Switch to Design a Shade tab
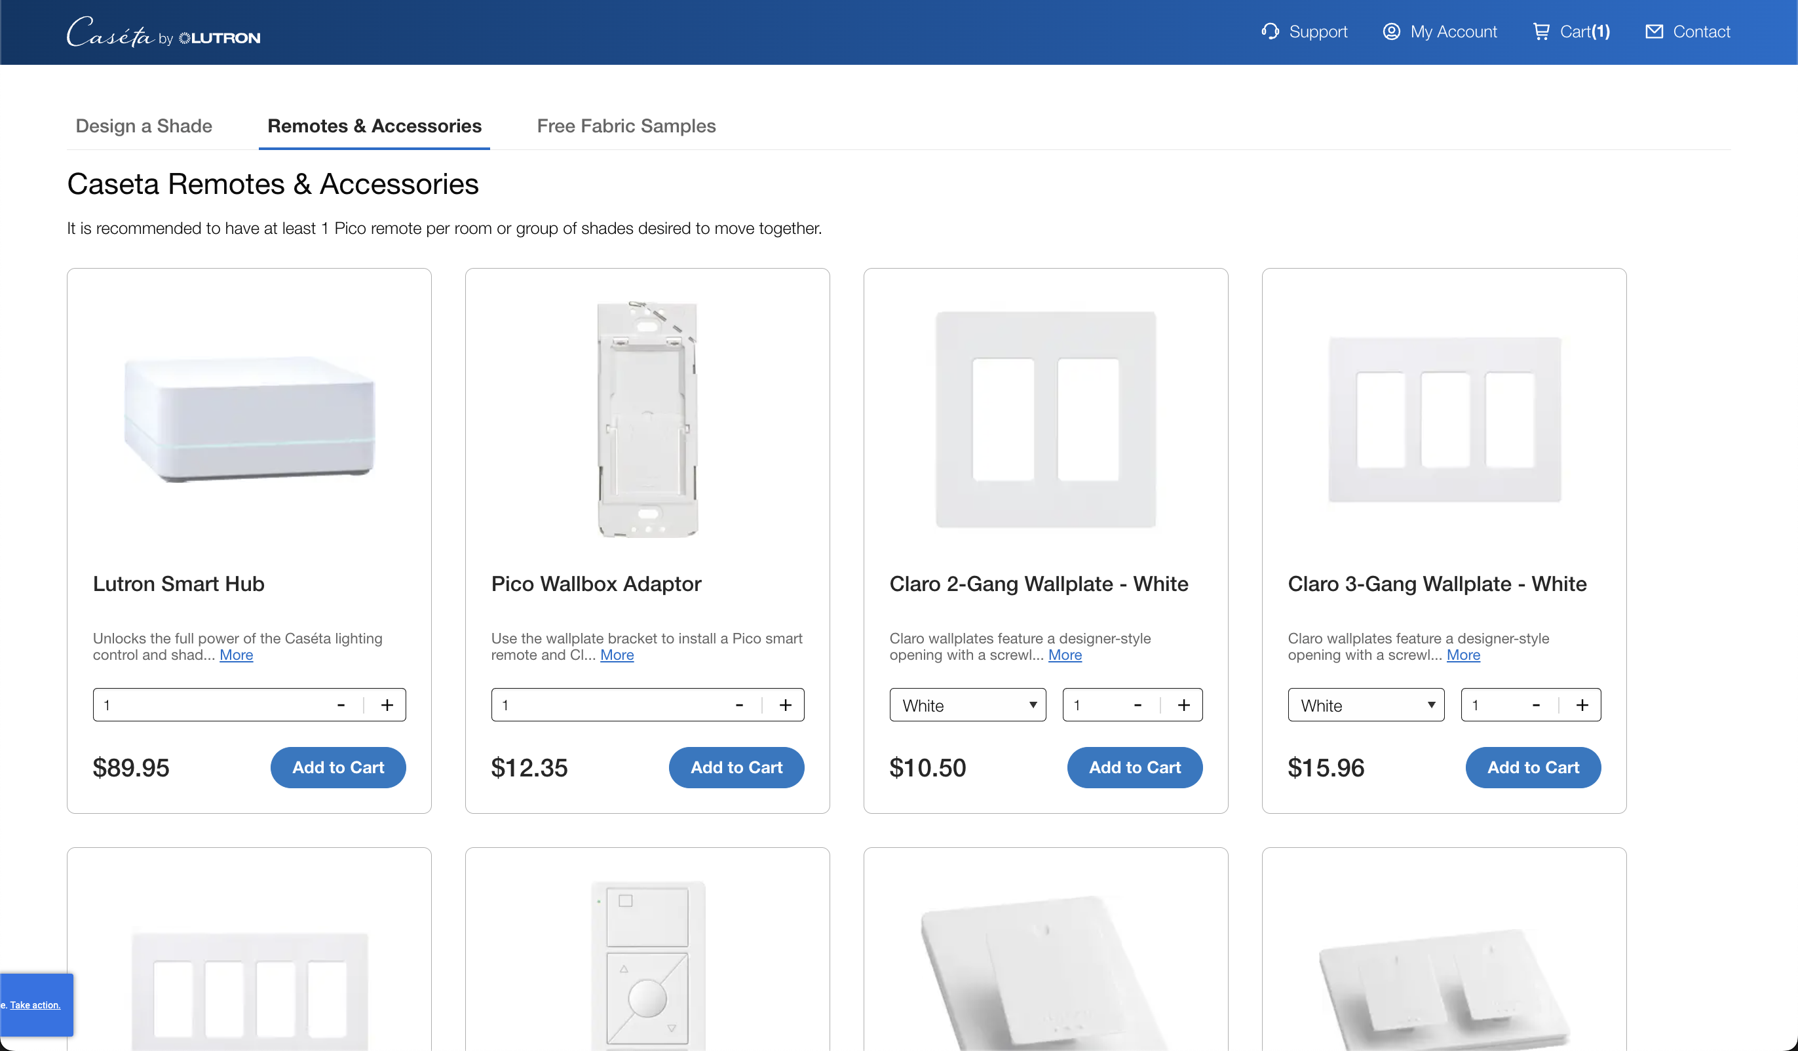 pos(144,126)
